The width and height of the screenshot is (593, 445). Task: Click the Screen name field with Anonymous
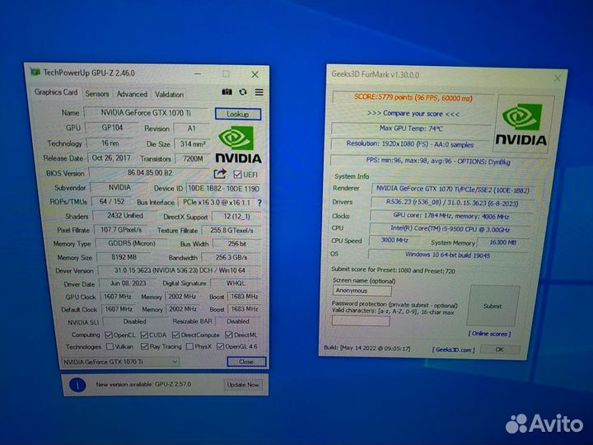(x=362, y=291)
